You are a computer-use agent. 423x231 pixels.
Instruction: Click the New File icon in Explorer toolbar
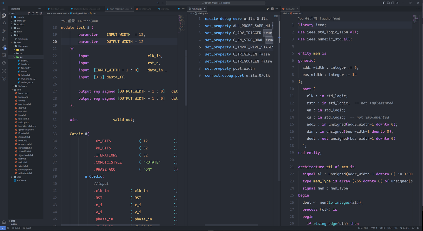click(x=29, y=13)
